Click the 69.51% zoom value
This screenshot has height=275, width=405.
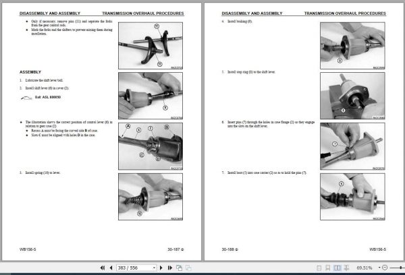[364, 268]
